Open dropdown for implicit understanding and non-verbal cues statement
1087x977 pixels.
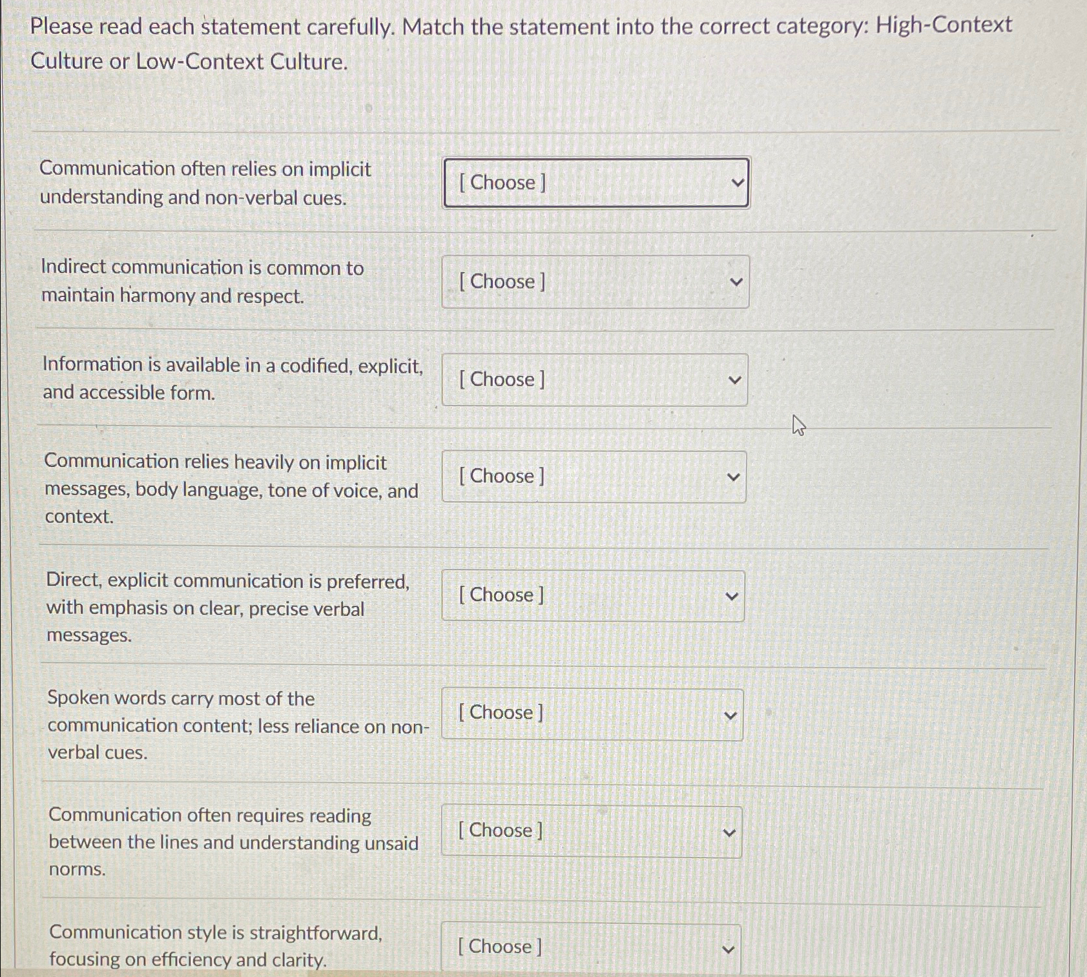coord(595,183)
